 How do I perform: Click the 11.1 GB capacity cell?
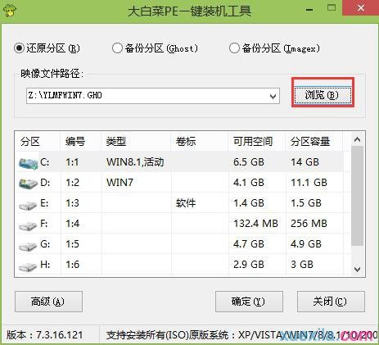[x=309, y=183]
